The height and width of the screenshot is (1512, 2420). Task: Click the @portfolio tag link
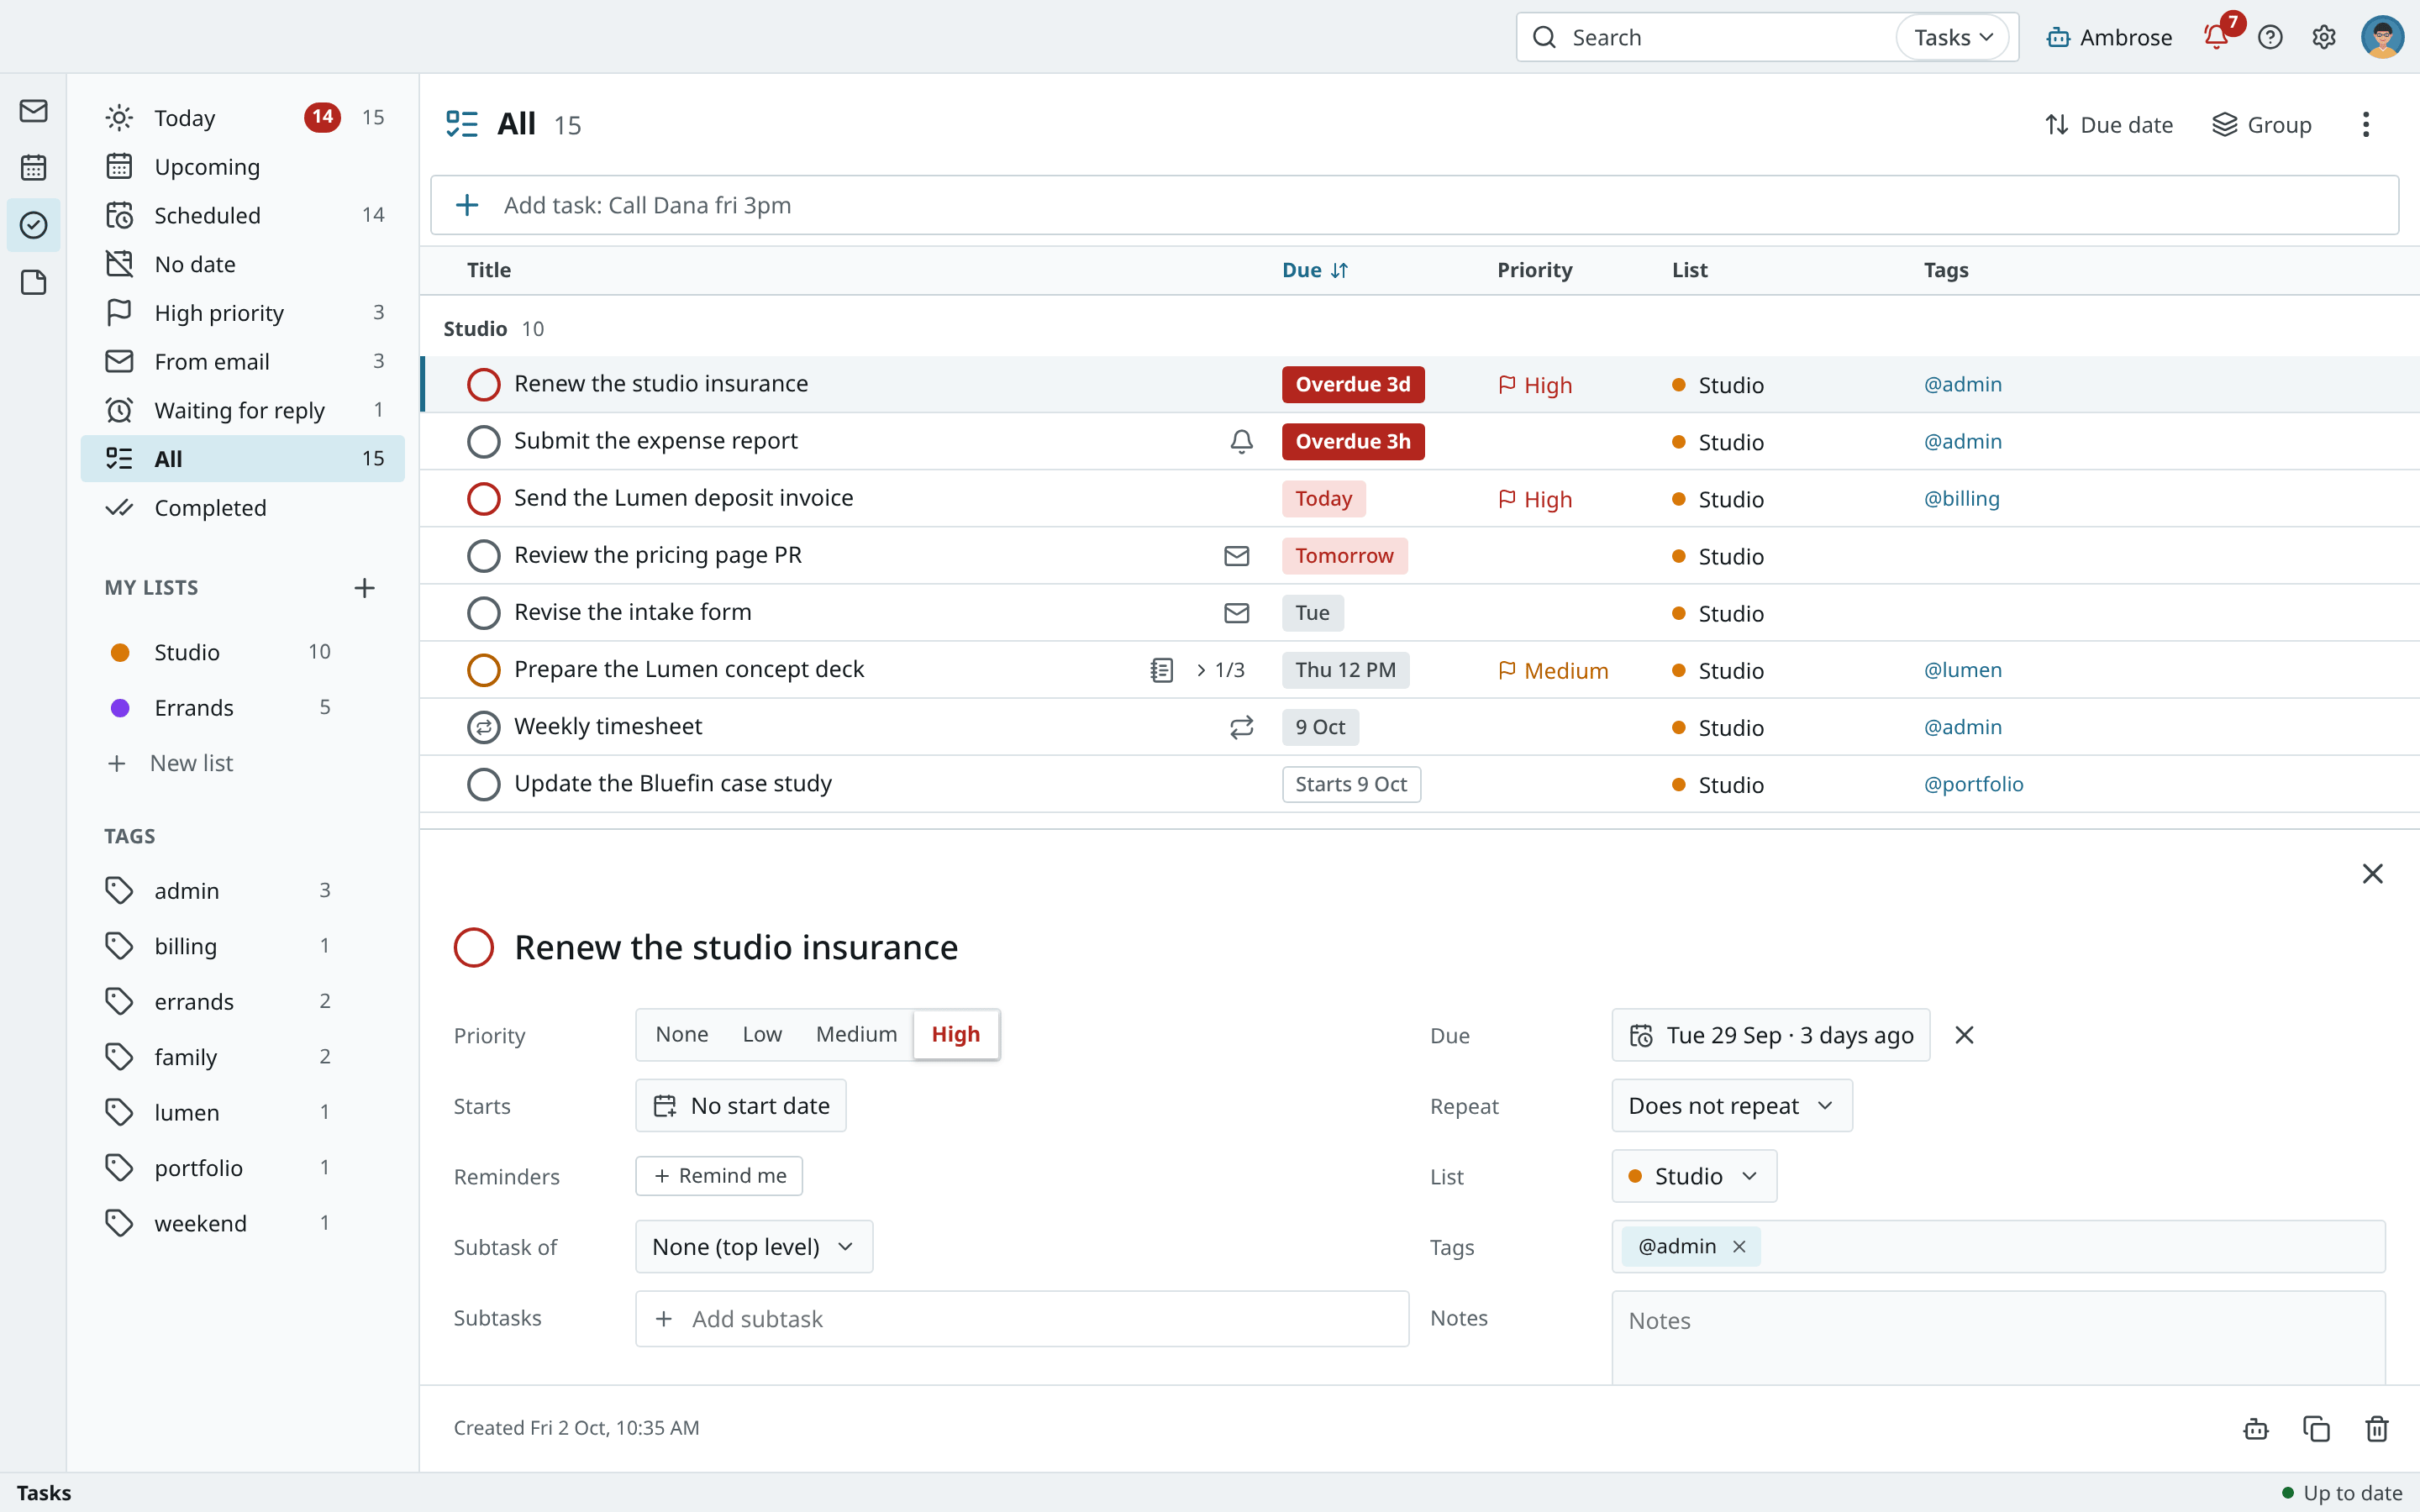[x=1973, y=784]
